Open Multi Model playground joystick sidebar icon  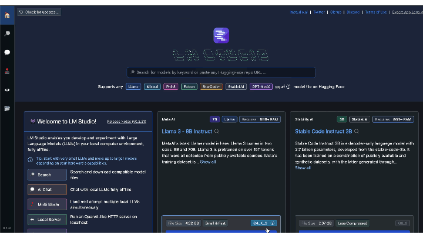click(x=7, y=71)
